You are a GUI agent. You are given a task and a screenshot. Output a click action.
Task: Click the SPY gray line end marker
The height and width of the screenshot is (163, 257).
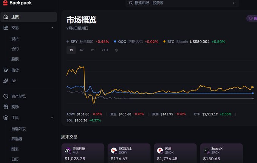[x=253, y=98]
